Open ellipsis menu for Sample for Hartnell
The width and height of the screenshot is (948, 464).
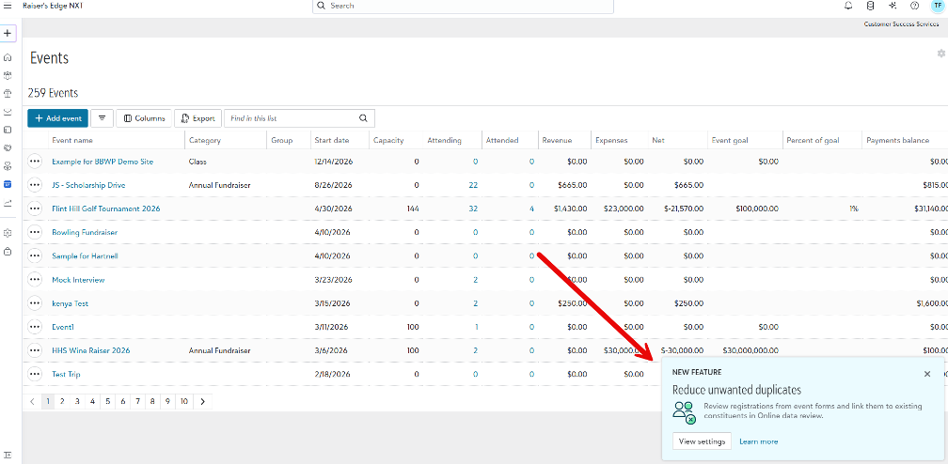tap(35, 255)
